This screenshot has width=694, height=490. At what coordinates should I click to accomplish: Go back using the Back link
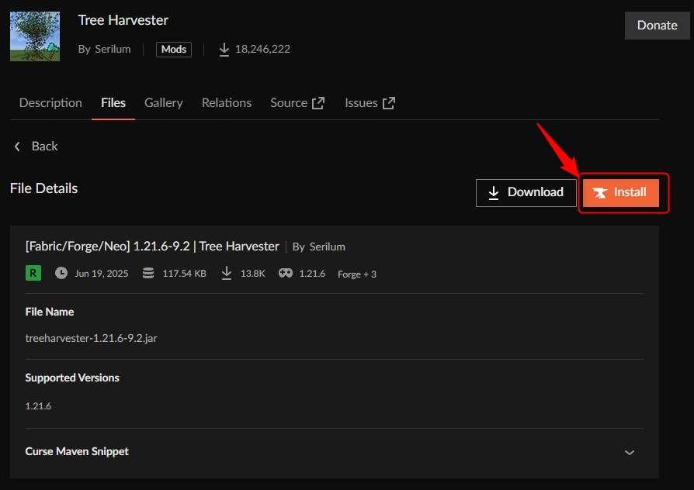pos(44,146)
